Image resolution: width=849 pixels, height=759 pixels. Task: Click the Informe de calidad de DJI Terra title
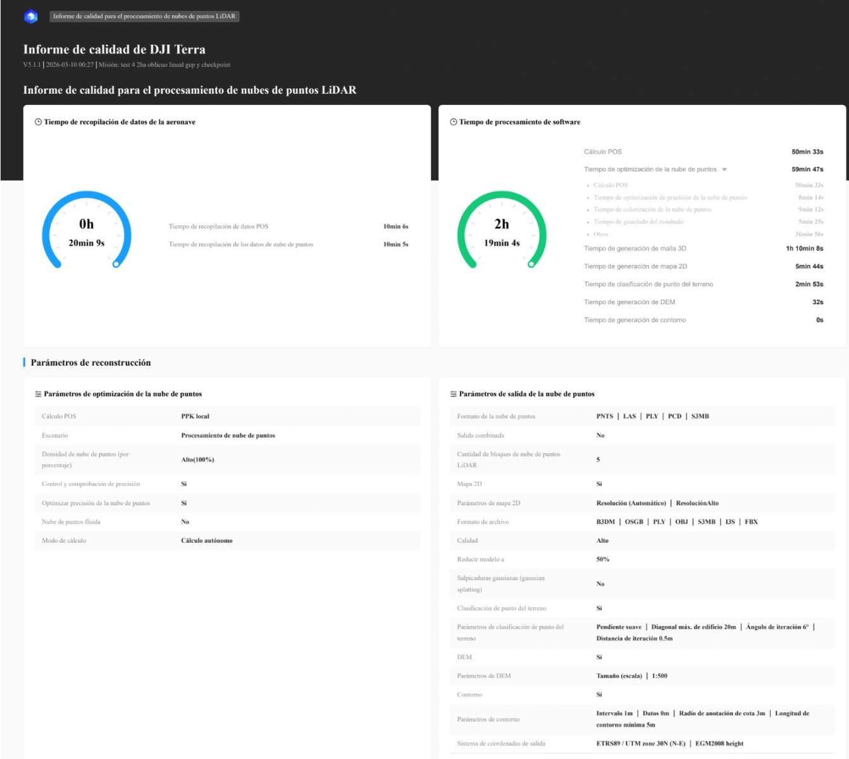click(114, 49)
